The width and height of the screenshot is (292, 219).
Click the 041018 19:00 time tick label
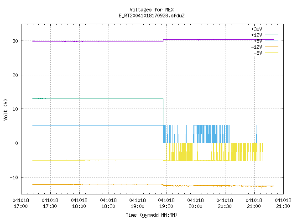click(137, 203)
